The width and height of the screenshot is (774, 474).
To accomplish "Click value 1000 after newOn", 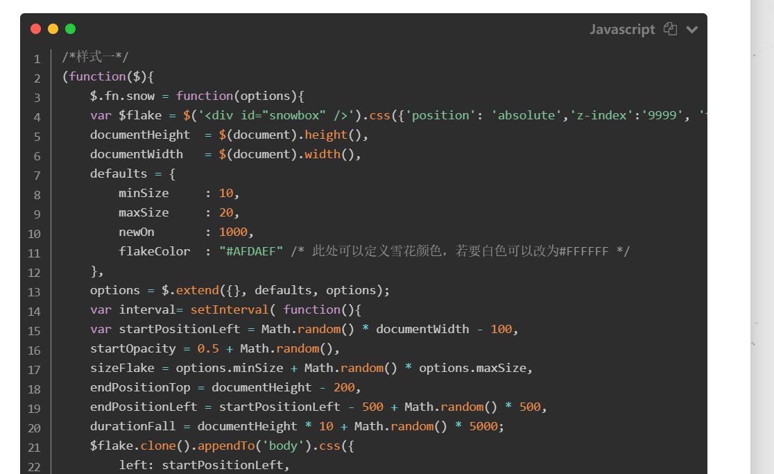I will pyautogui.click(x=233, y=232).
